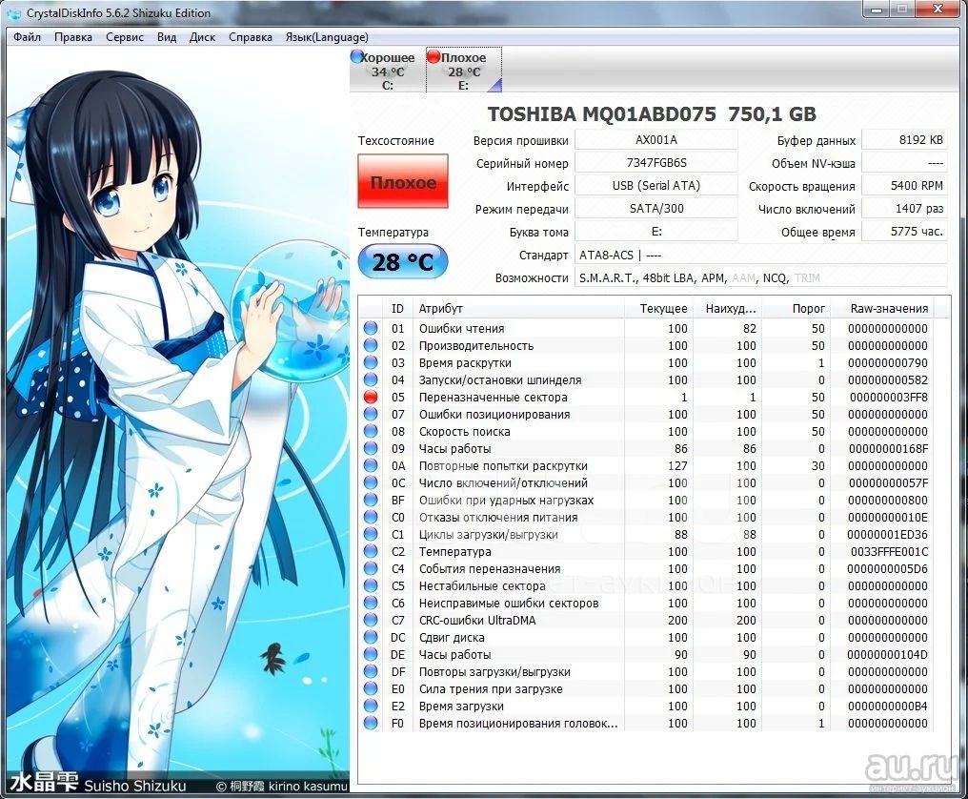Open the Вид menu
968x799 pixels.
click(167, 37)
